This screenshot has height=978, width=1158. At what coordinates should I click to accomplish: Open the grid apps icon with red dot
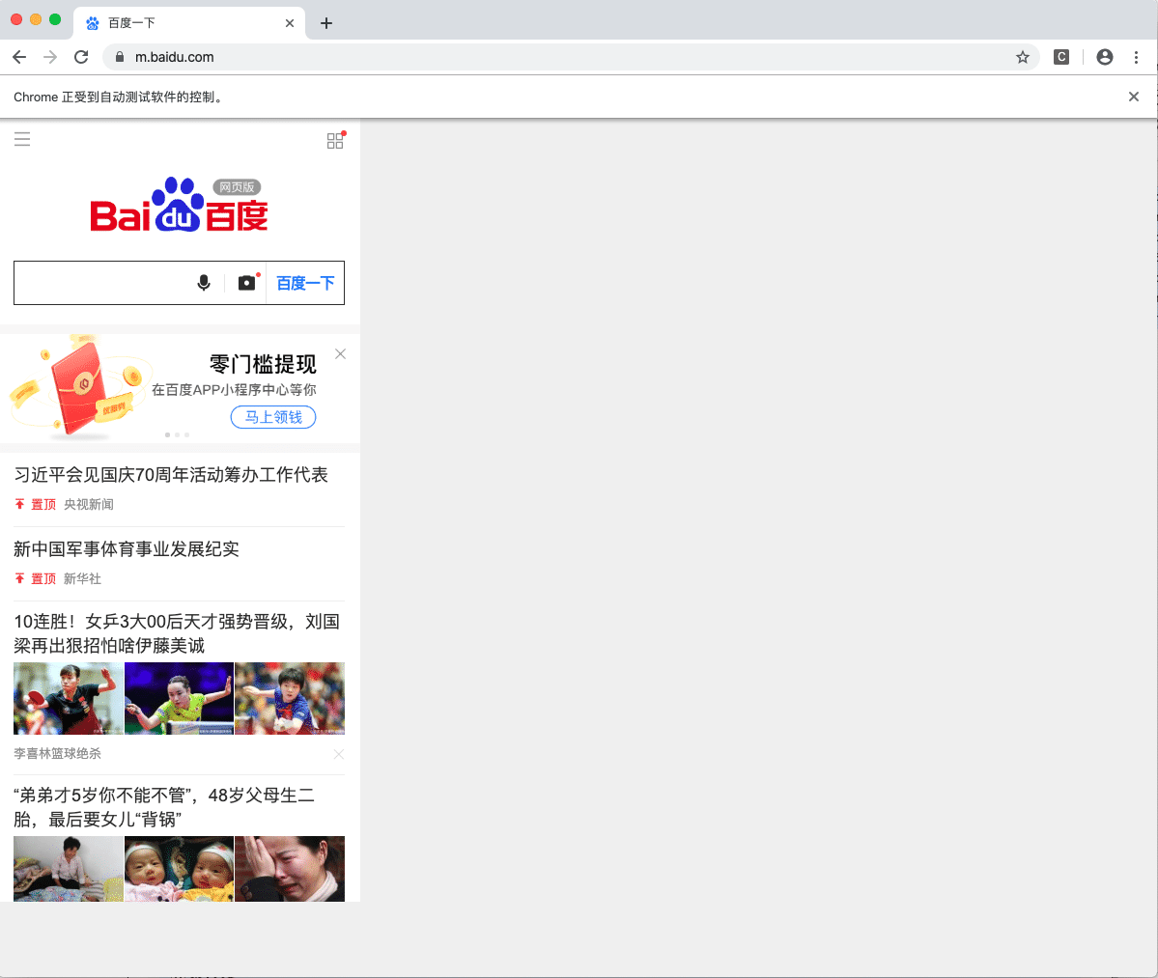[336, 139]
